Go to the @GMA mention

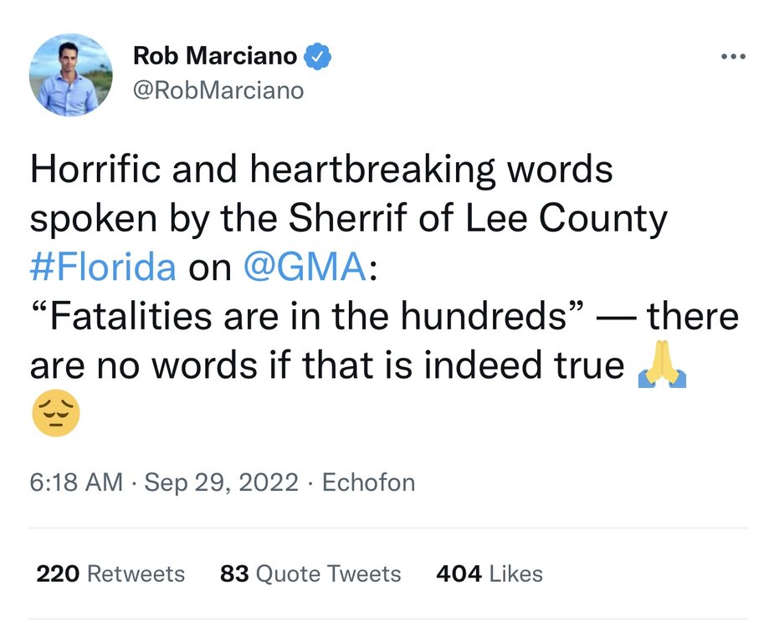click(x=304, y=268)
